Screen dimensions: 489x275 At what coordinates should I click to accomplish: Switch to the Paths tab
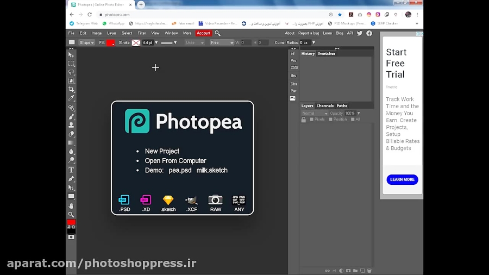tap(342, 105)
